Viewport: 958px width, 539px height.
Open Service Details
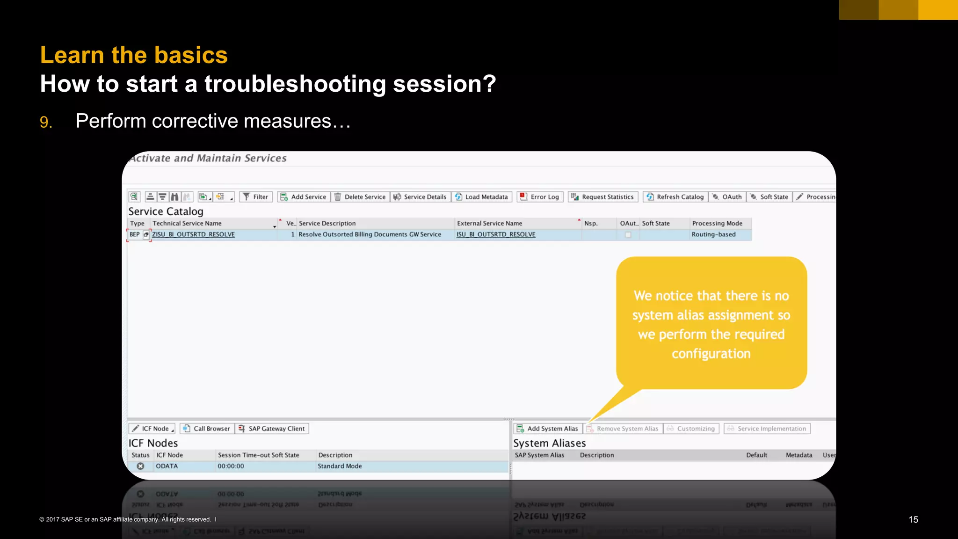click(x=420, y=197)
